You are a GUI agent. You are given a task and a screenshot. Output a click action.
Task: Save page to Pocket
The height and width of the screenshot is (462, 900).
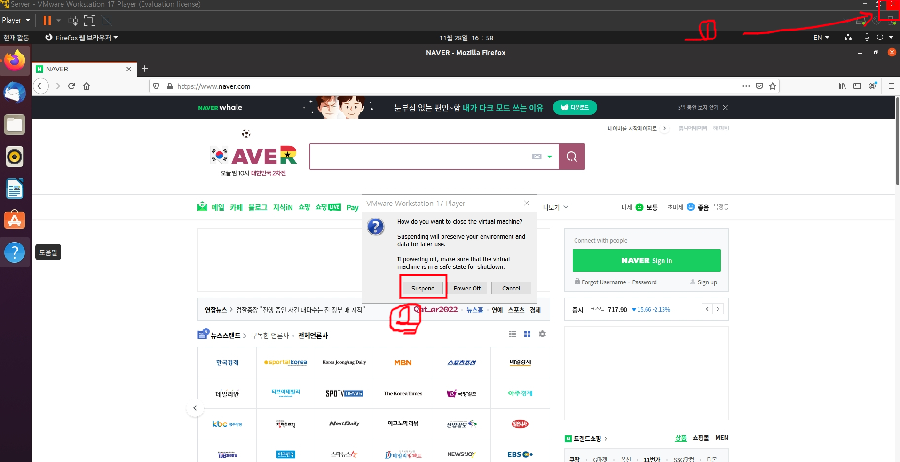[x=759, y=86]
